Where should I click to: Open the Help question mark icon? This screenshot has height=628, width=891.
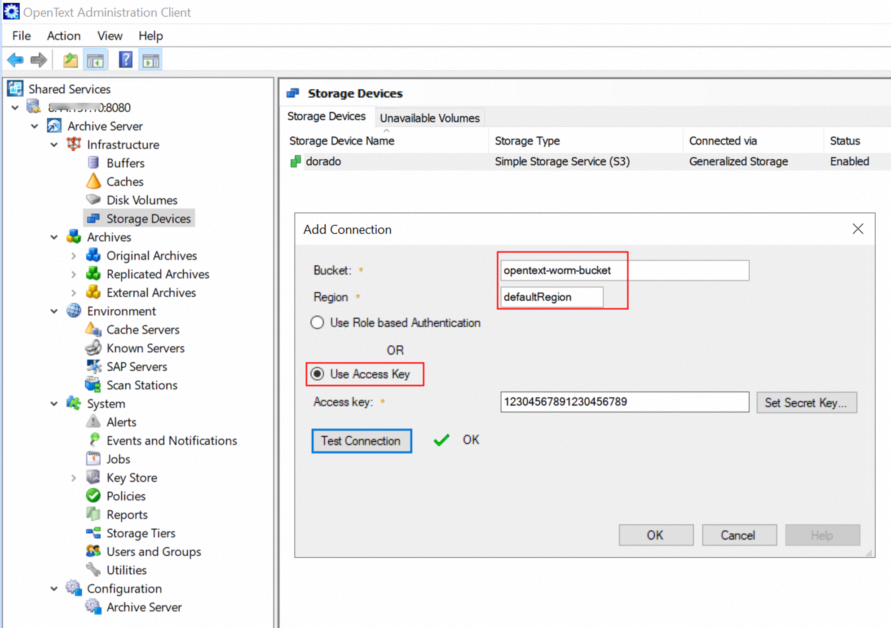pyautogui.click(x=125, y=60)
